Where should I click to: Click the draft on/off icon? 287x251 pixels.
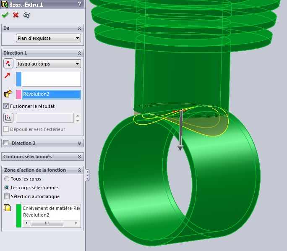[8, 118]
